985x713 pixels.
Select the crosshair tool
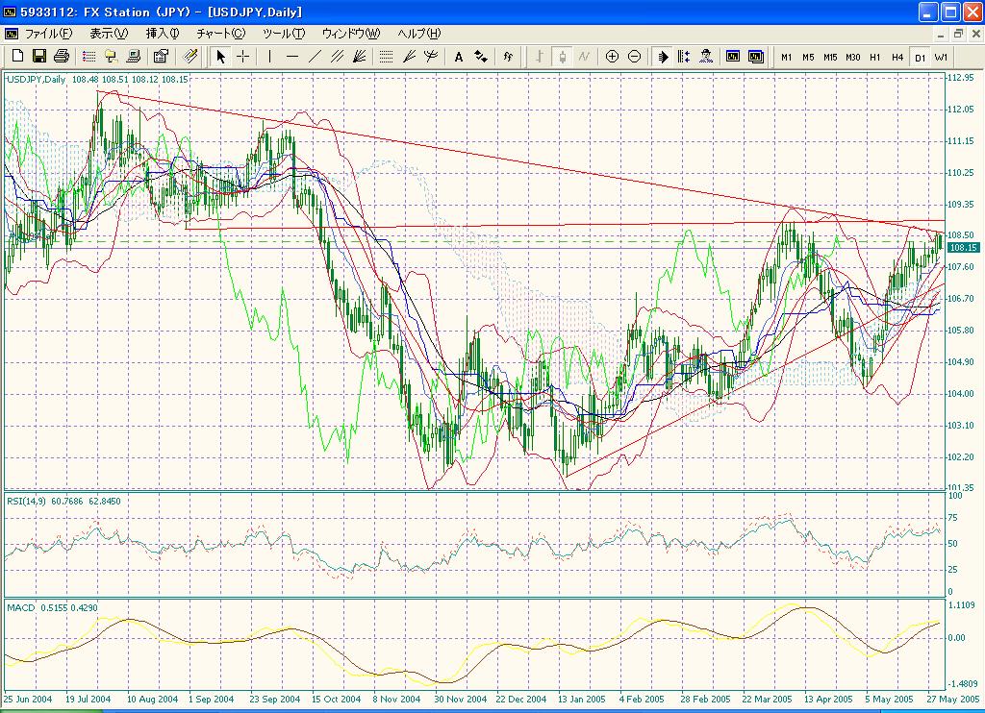(x=242, y=57)
